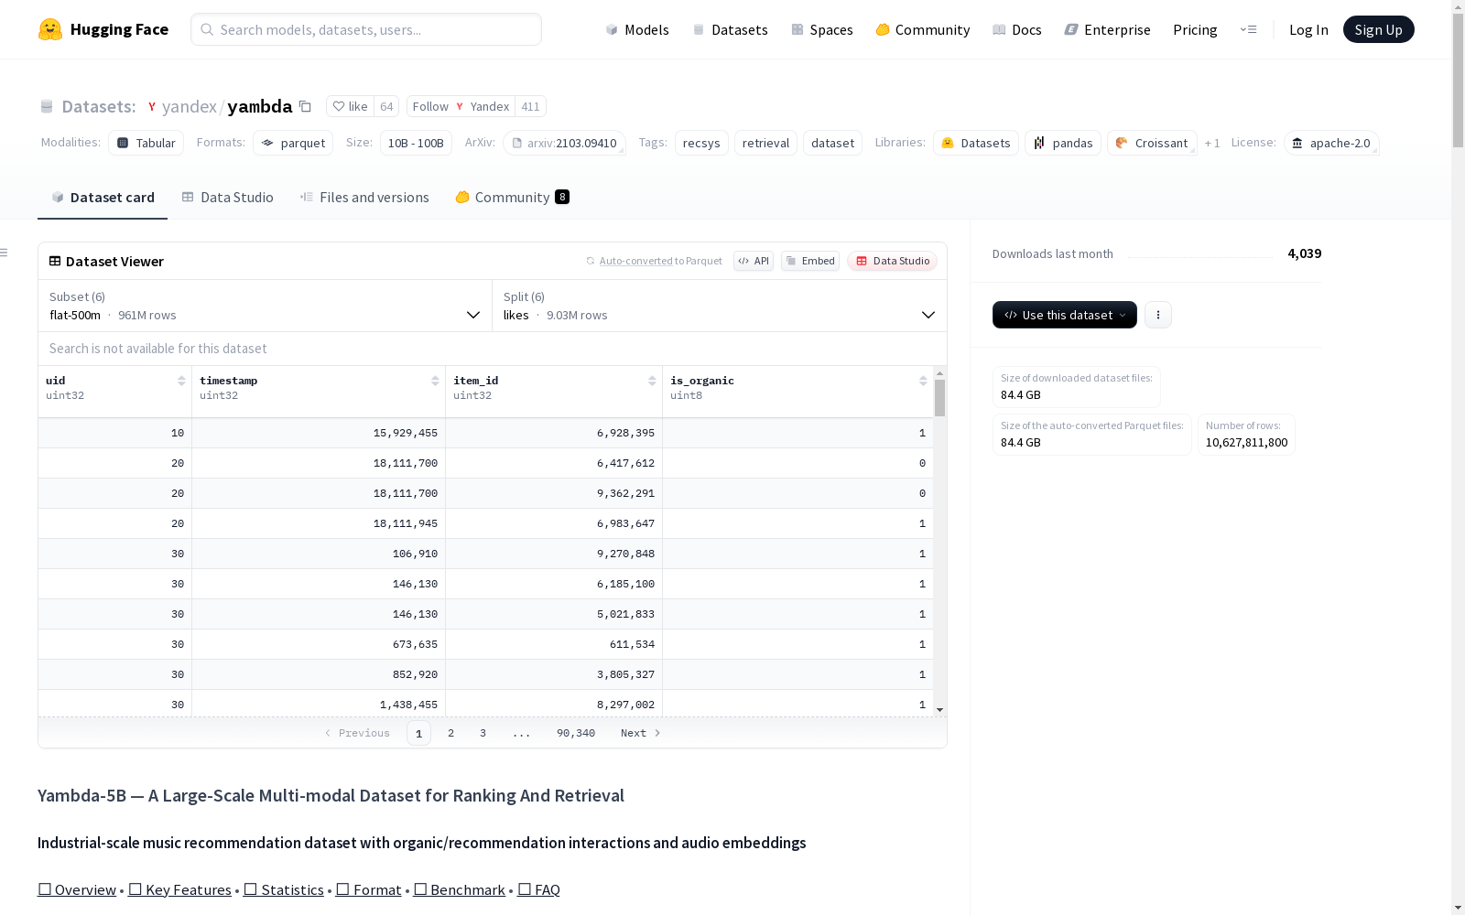Screen dimensions: 1465x915
Task: Open the left sidebar toggle icon
Action: pyautogui.click(x=5, y=253)
